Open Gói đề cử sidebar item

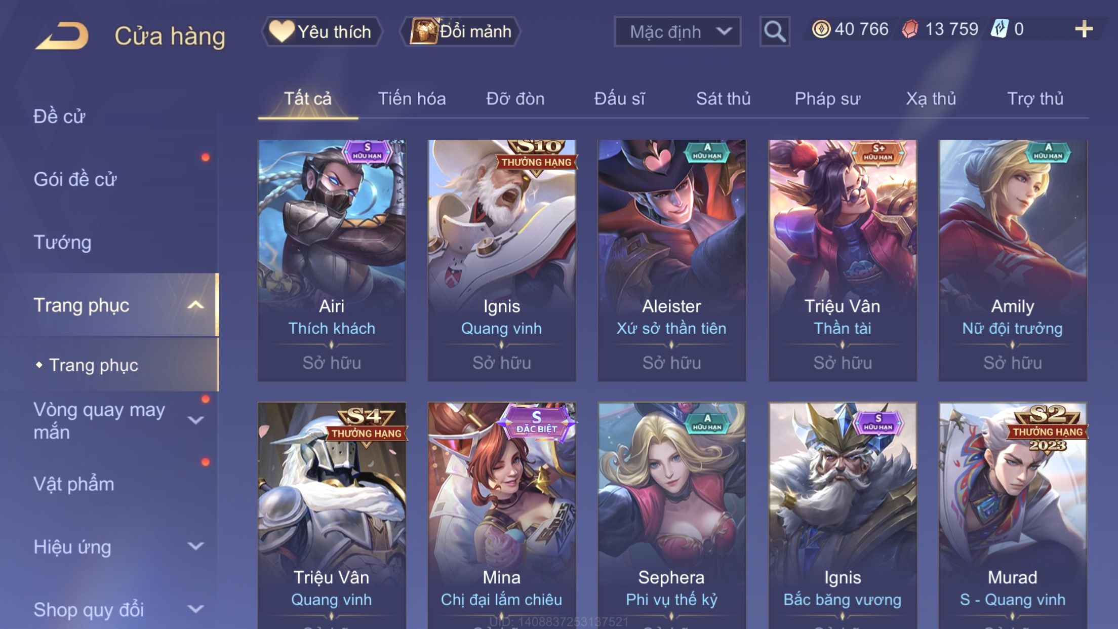75,179
